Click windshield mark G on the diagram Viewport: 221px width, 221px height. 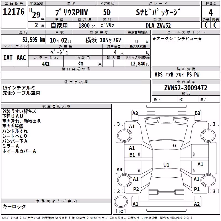[x=175, y=146]
